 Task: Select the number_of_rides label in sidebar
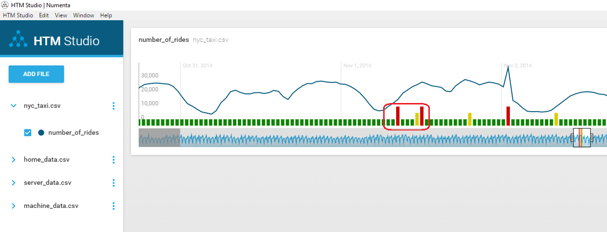(73, 132)
